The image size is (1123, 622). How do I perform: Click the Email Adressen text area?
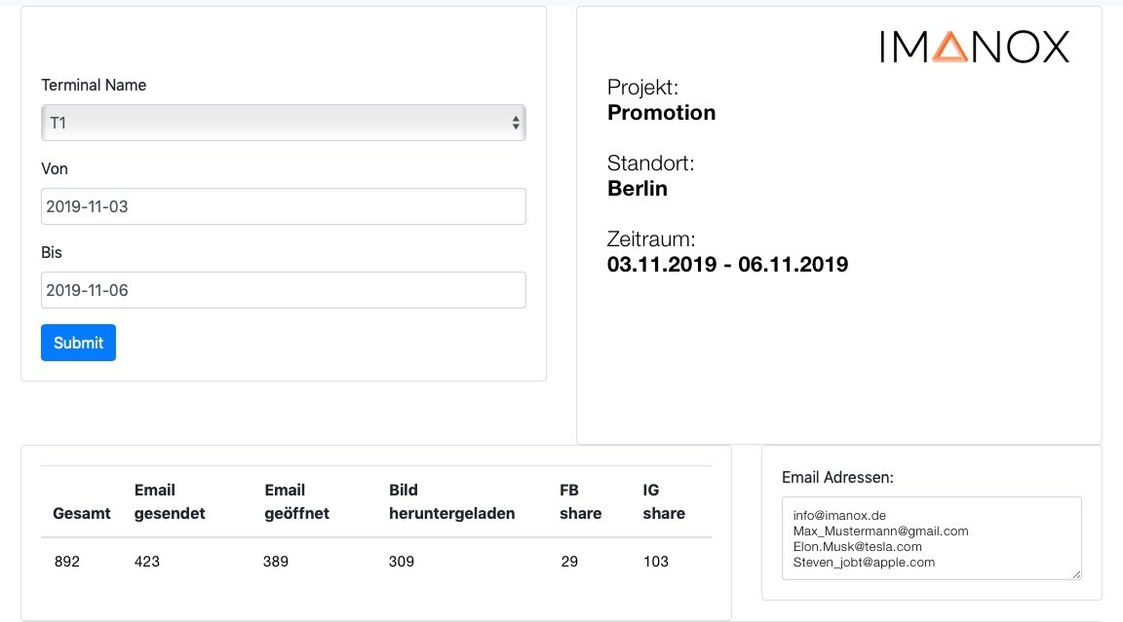tap(931, 537)
